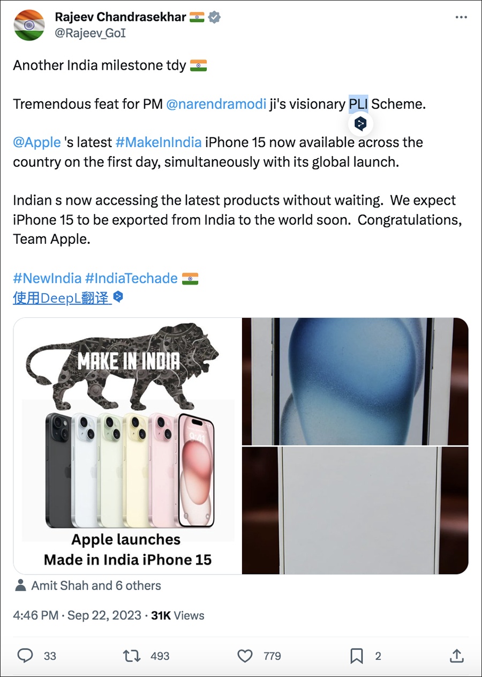Screen dimensions: 482x677
Task: Like the tweet with heart icon
Action: point(245,656)
